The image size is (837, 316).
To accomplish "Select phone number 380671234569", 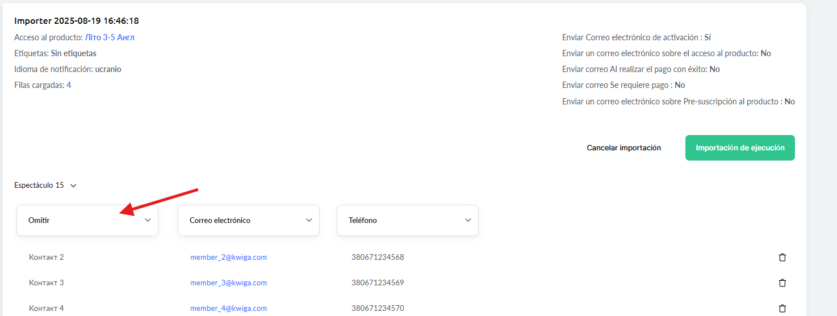I will [378, 283].
